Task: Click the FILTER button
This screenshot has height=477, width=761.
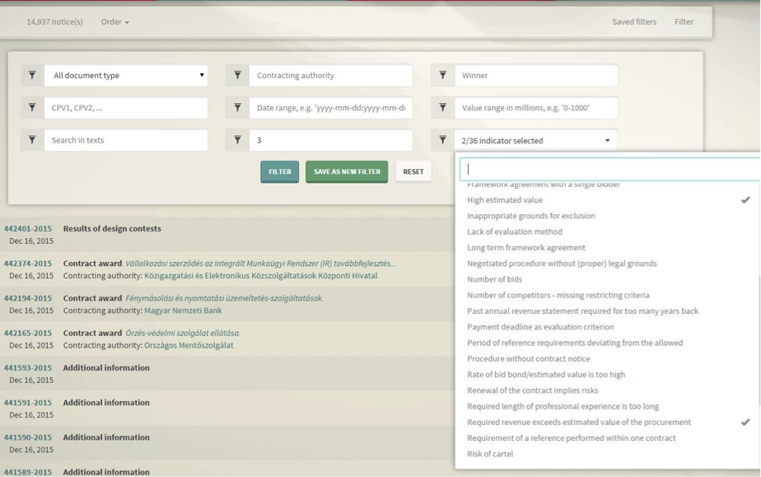Action: (x=279, y=172)
